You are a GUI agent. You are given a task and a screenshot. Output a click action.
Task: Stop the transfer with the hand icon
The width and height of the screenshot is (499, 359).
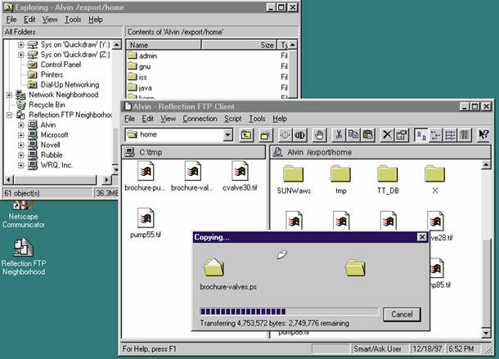click(x=319, y=135)
